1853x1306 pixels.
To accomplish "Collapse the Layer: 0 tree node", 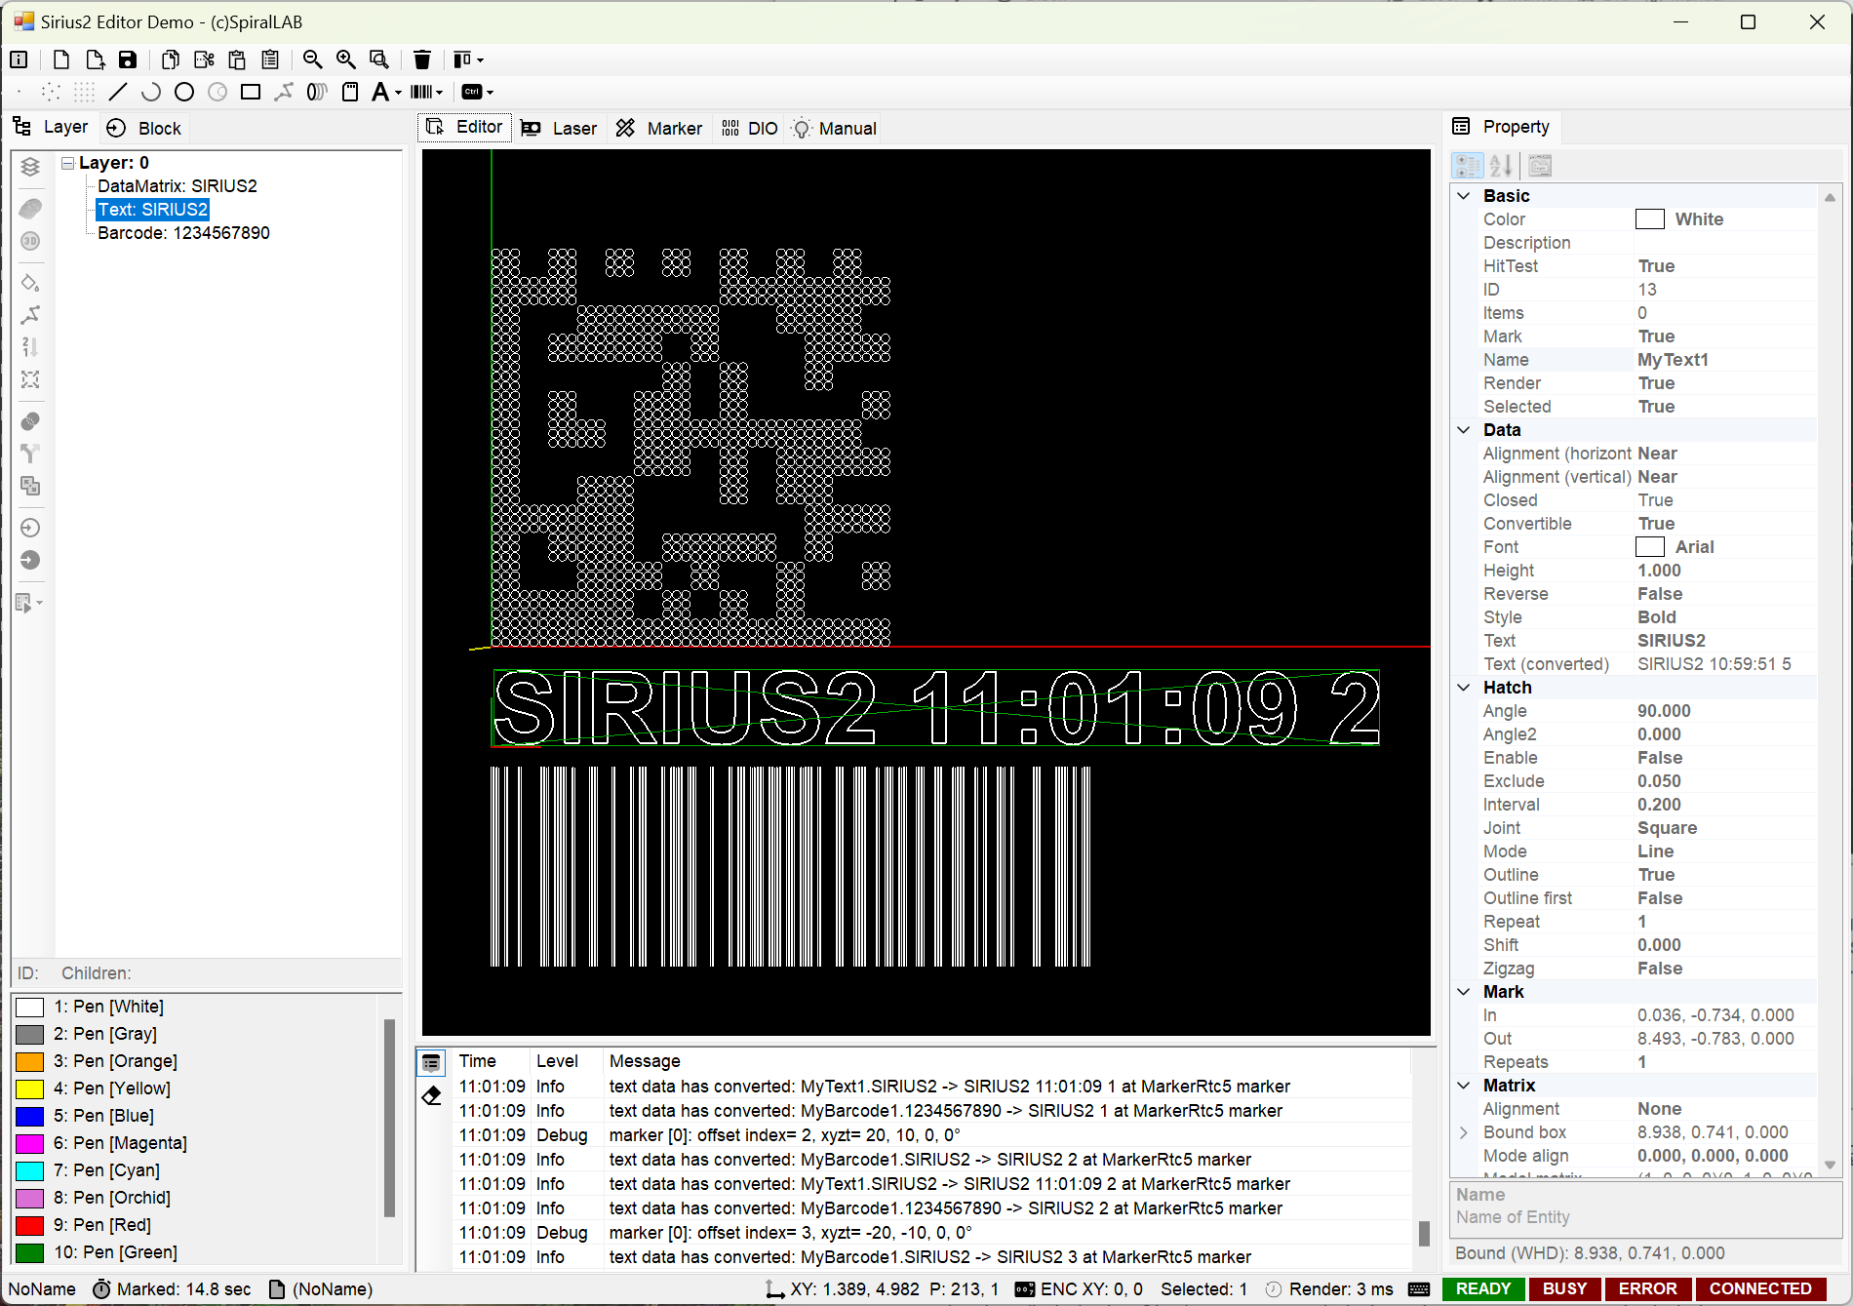I will click(x=68, y=163).
